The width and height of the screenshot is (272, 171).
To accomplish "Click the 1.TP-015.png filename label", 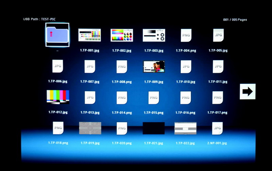I will 154,112.
